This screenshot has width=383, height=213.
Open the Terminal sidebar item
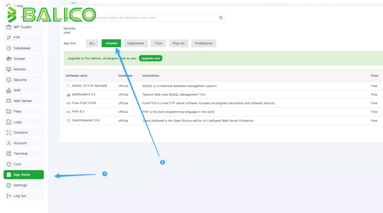23,154
